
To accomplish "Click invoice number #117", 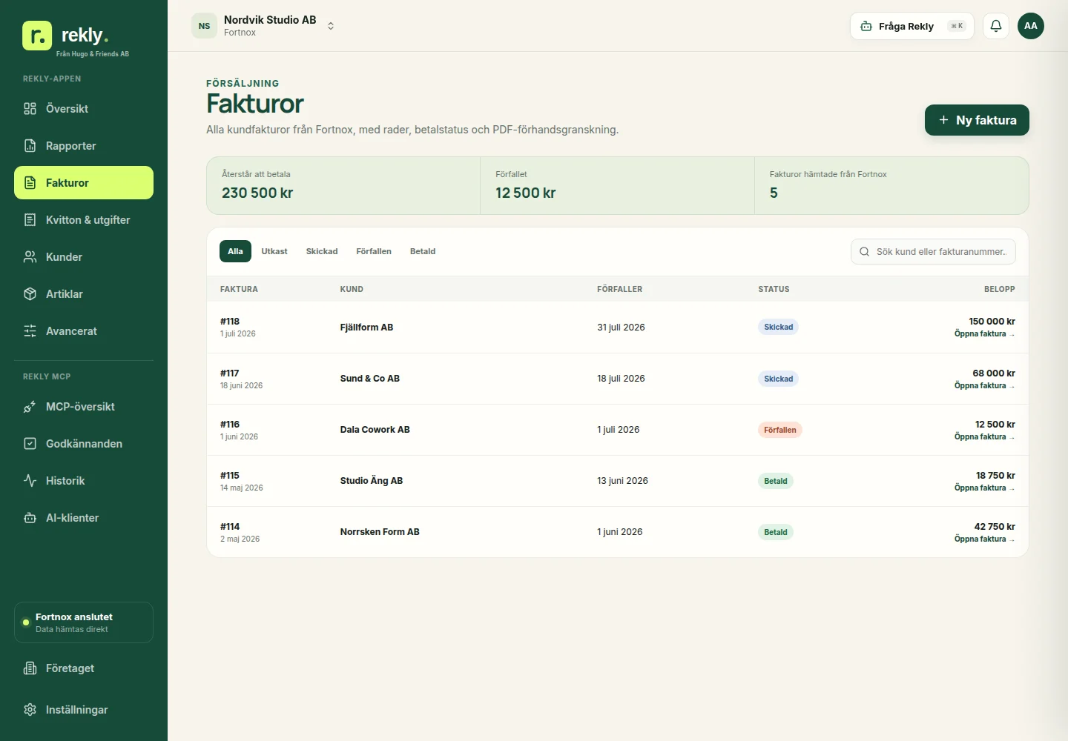I will click(230, 373).
